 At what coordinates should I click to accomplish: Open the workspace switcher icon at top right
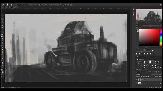coord(161,5)
